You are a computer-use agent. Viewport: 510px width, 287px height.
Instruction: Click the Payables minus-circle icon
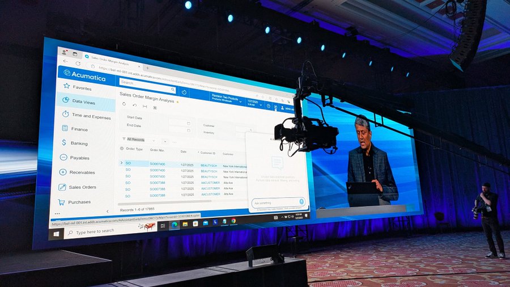pyautogui.click(x=63, y=158)
